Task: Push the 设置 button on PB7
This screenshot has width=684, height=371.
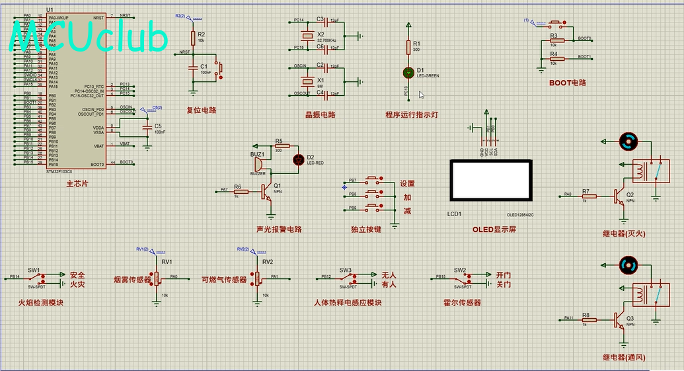Action: (373, 179)
